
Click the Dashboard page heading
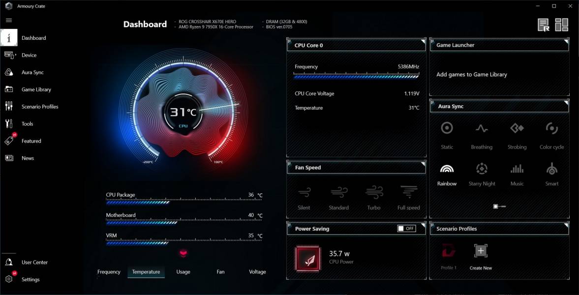coord(145,25)
